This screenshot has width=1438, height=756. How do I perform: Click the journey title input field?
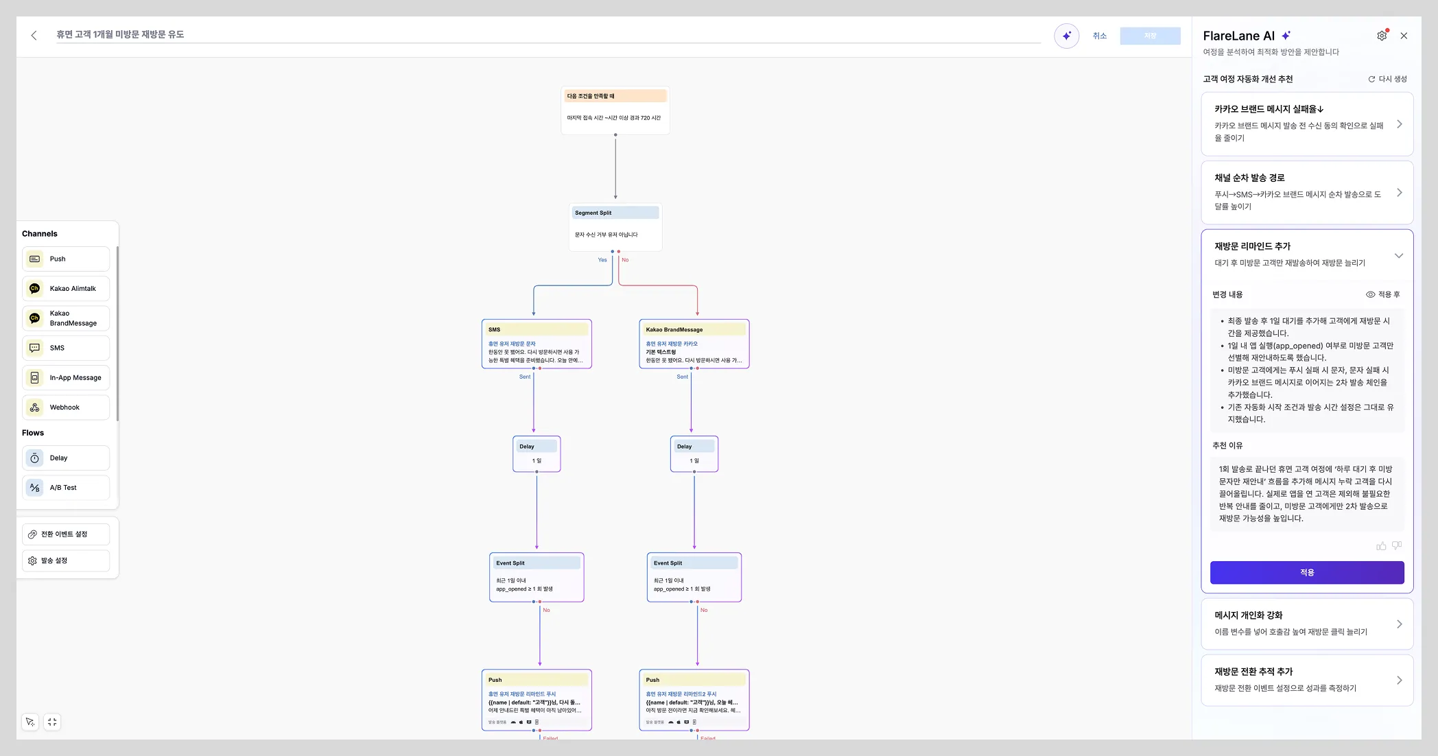[x=548, y=34]
